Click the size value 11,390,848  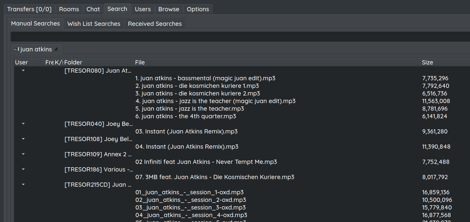[436, 147]
